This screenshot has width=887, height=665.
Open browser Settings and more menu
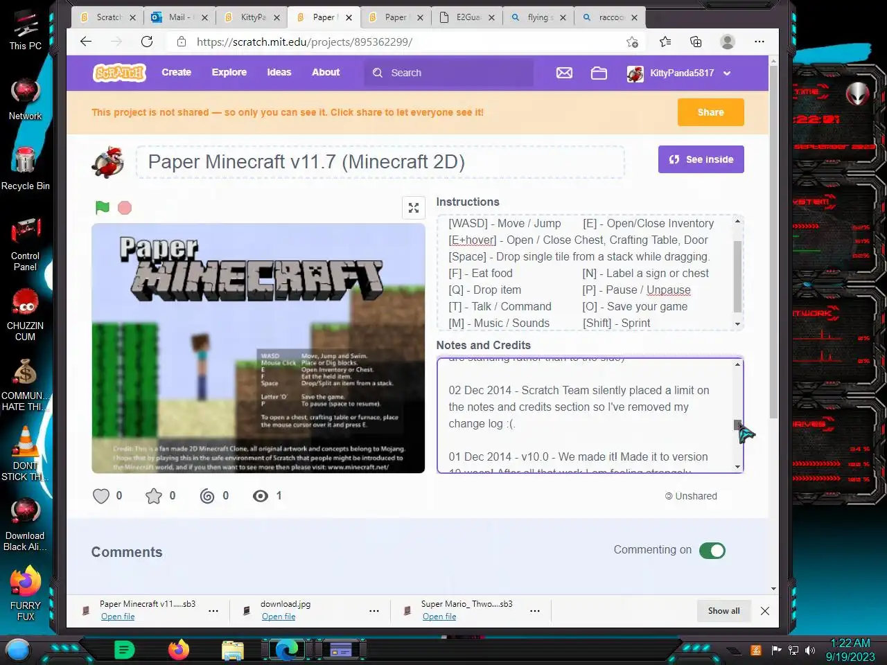tap(759, 42)
